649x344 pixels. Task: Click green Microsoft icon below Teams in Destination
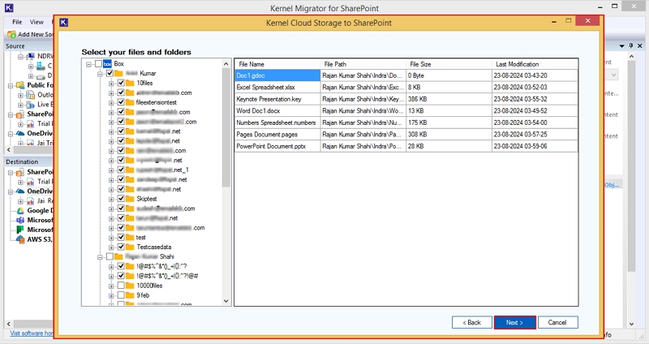20,230
